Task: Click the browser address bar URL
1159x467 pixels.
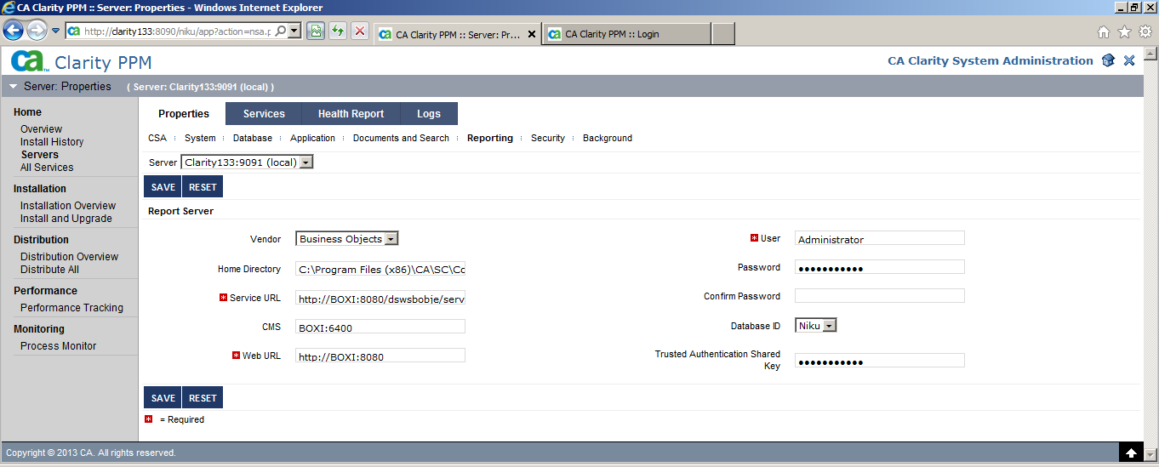Action: (x=177, y=31)
